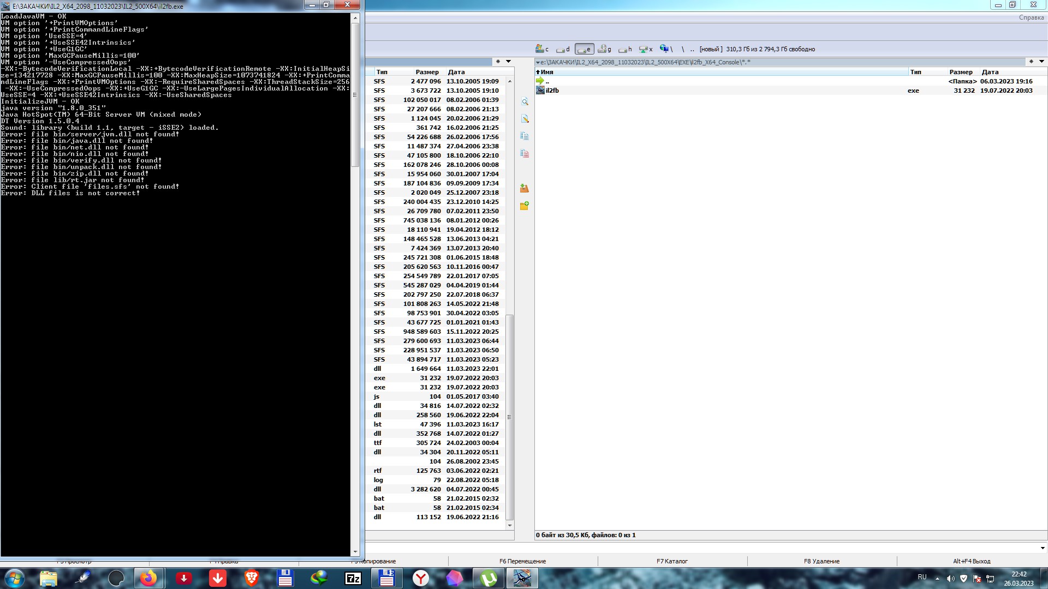Click the Edit file pencil icon
The height and width of the screenshot is (589, 1048).
(x=525, y=119)
